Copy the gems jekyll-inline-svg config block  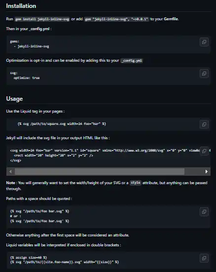click(204, 42)
